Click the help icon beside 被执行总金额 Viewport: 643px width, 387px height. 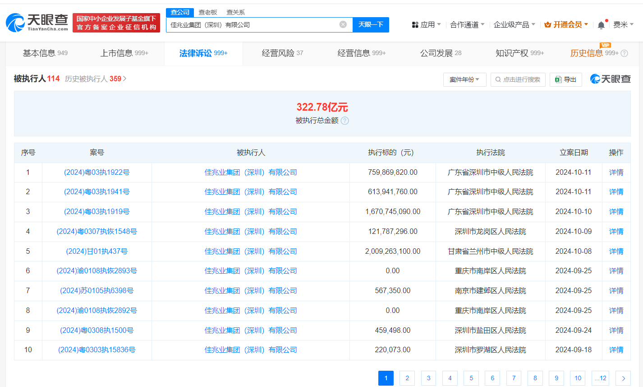(345, 121)
